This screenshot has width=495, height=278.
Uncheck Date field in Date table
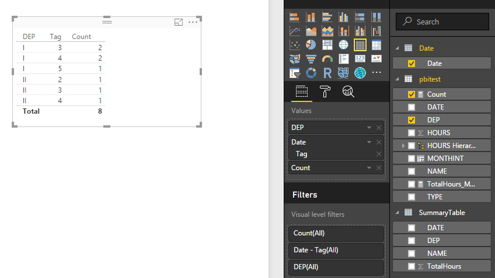[412, 64]
